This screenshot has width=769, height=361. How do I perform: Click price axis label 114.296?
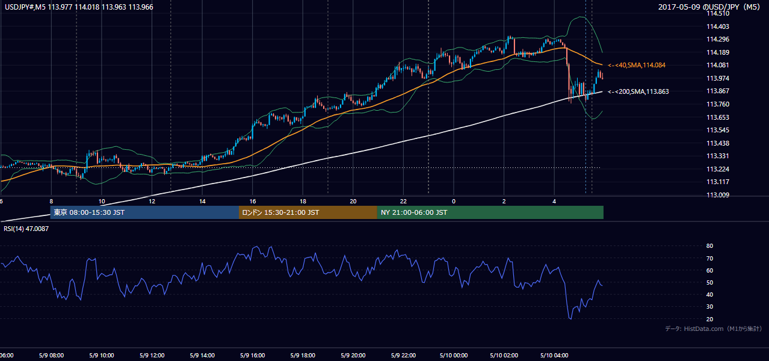(x=718, y=40)
